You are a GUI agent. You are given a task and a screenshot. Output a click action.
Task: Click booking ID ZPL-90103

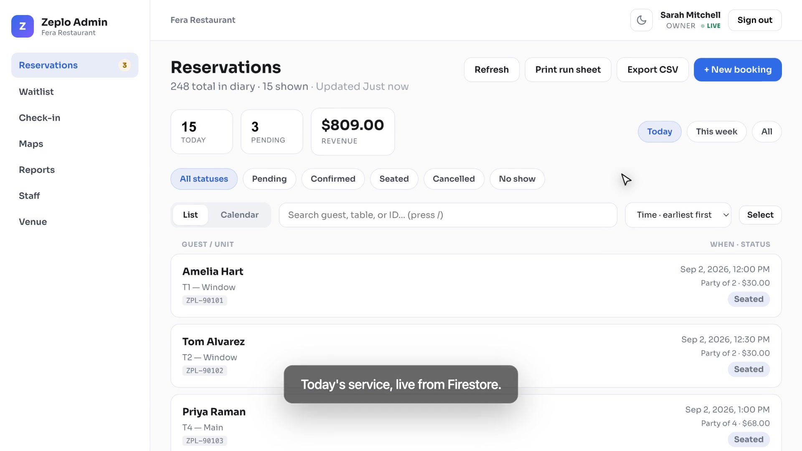point(205,441)
